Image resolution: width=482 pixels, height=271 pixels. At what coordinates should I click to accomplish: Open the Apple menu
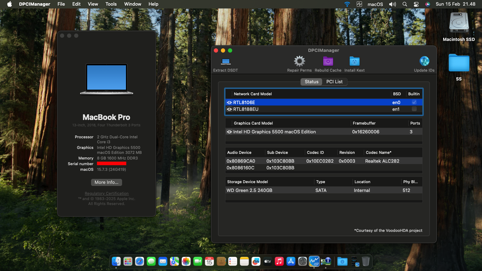coord(10,4)
